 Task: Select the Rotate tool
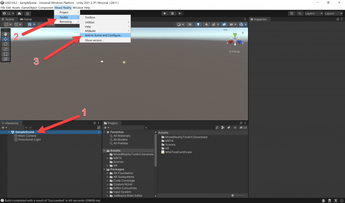point(5,44)
